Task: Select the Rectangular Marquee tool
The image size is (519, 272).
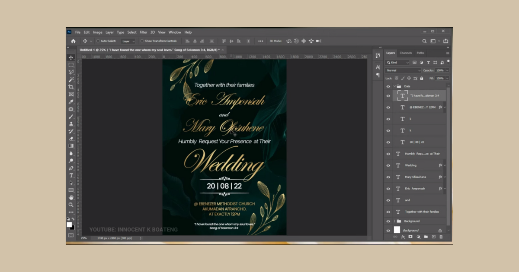Action: [x=71, y=65]
